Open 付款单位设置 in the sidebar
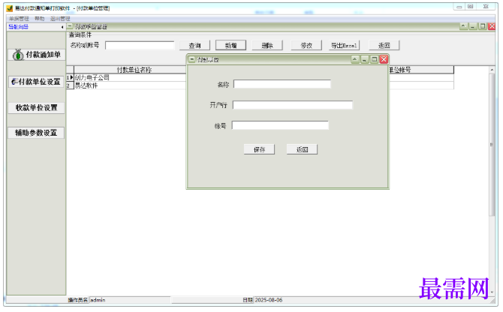The height and width of the screenshot is (312, 503). click(x=36, y=82)
